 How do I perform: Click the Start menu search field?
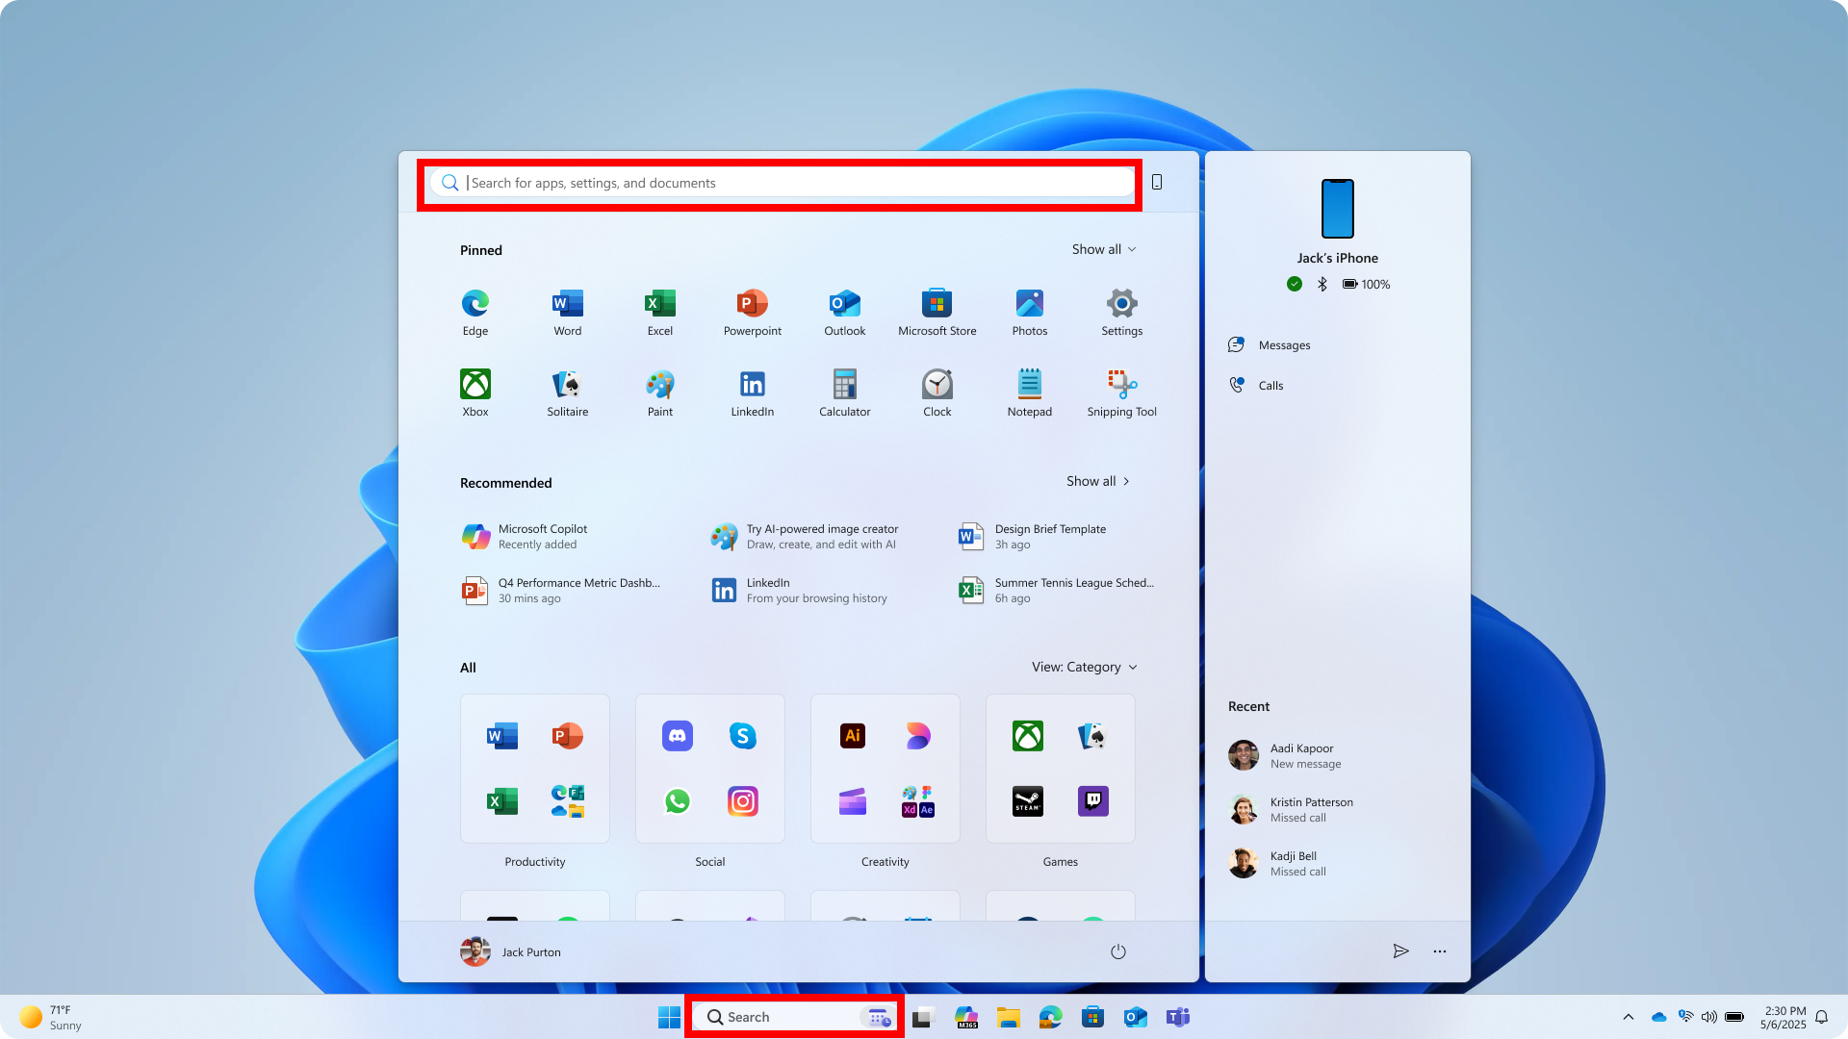[x=780, y=183]
